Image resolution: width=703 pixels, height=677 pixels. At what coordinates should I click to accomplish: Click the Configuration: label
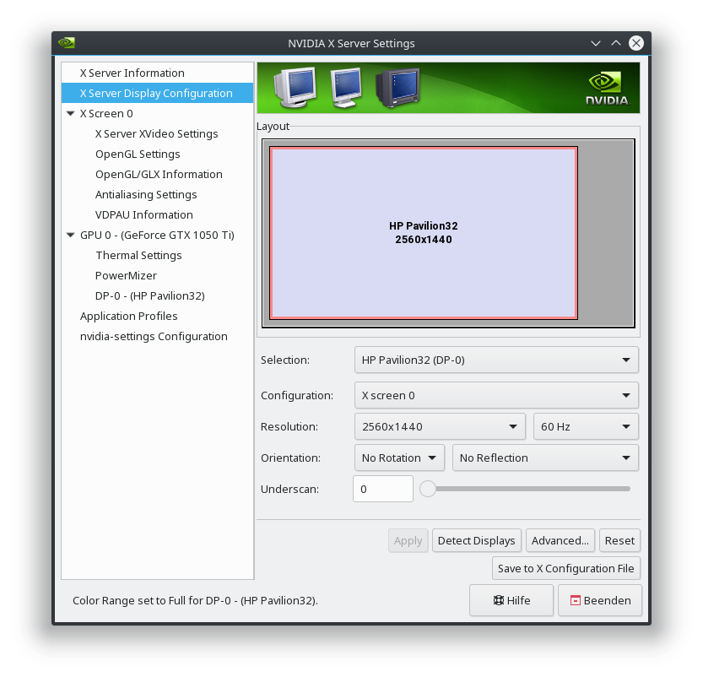coord(297,395)
